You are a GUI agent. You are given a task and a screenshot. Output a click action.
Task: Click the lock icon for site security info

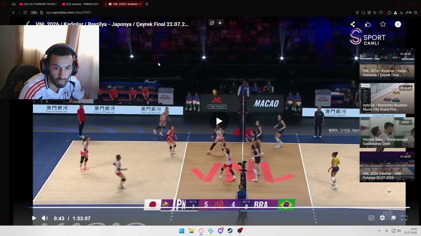[x=42, y=12]
